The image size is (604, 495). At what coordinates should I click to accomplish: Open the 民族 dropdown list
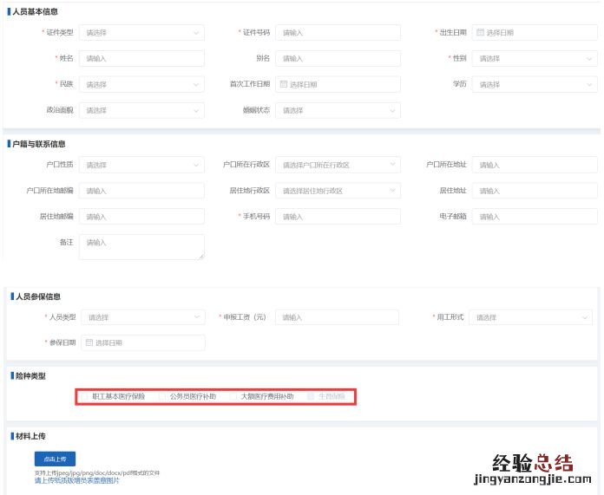click(141, 85)
